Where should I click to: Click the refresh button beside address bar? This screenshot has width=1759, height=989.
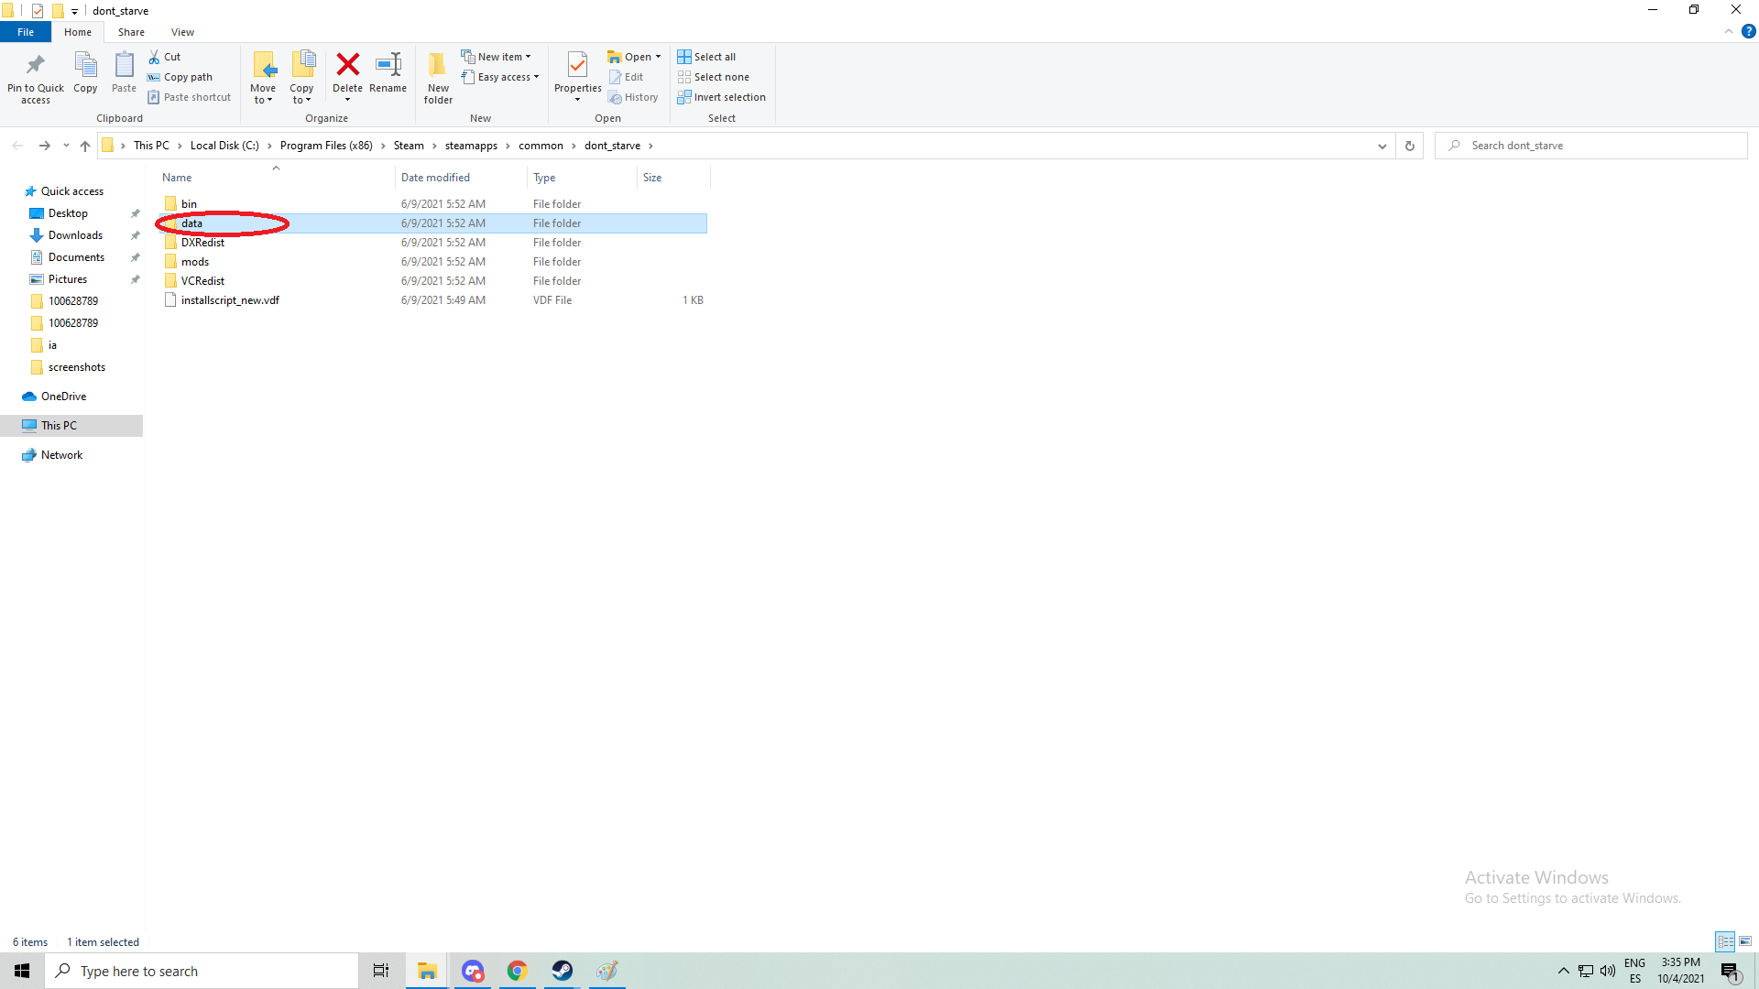(1410, 146)
